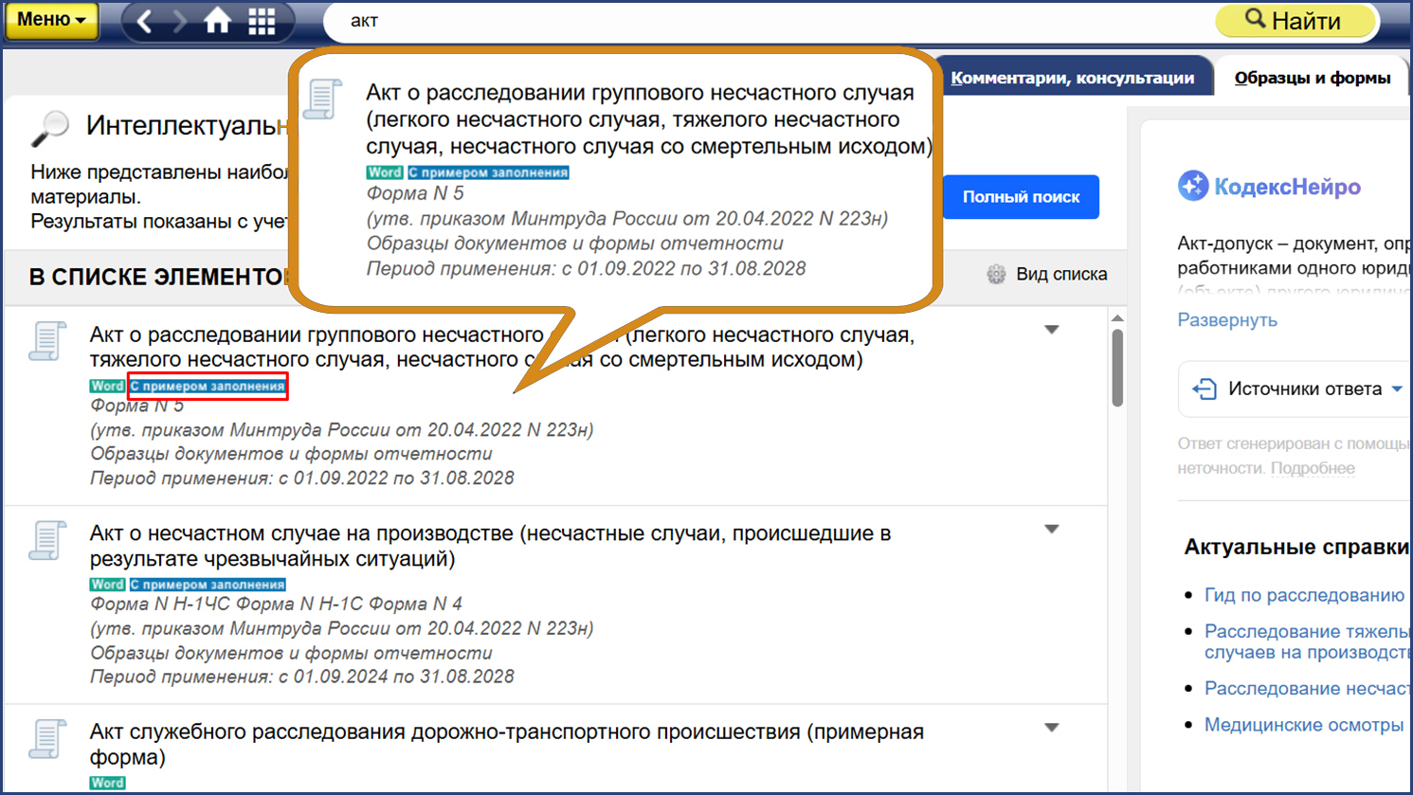The height and width of the screenshot is (795, 1413).
Task: Click the Найти search button
Action: [1295, 21]
